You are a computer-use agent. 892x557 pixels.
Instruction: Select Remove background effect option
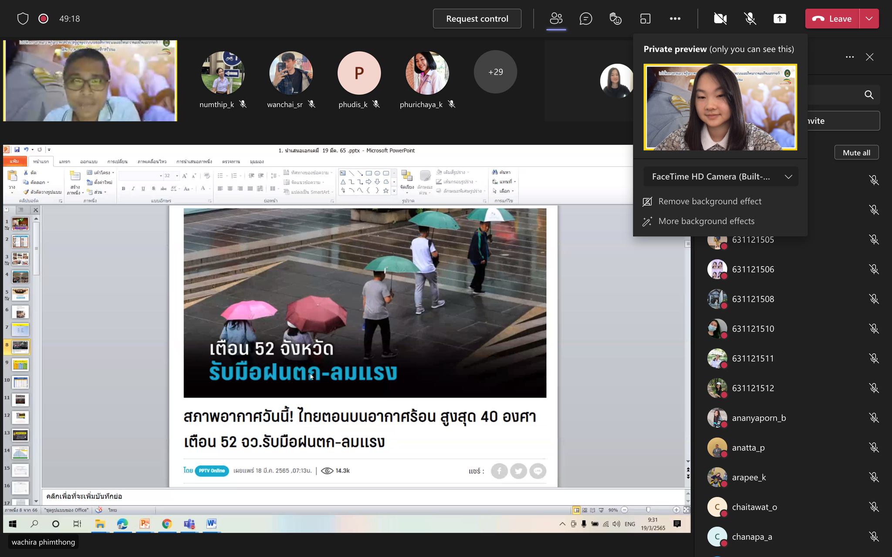[x=710, y=201]
